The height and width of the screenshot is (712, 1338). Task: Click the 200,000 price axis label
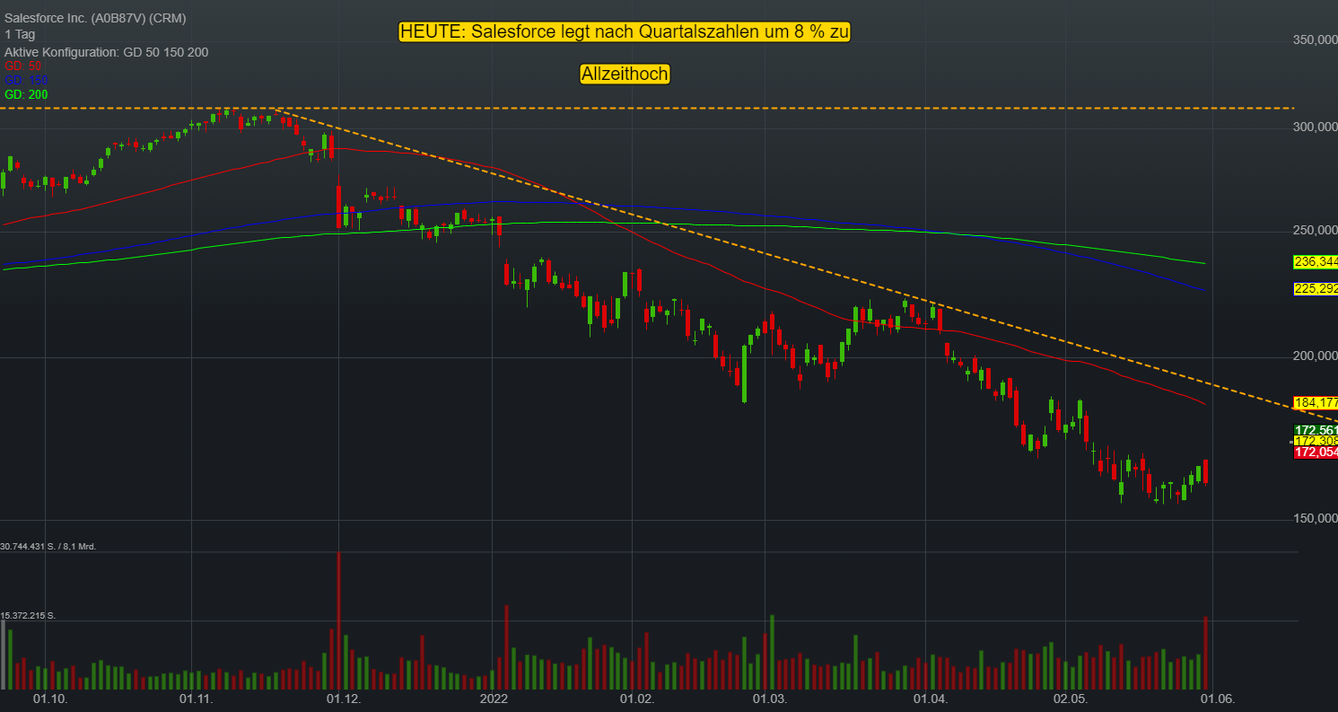pyautogui.click(x=1315, y=356)
